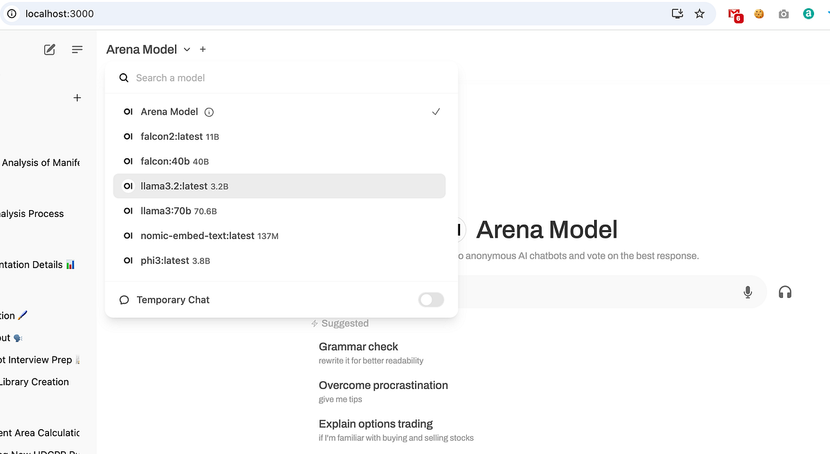Click the search magnifier in the model dropdown
This screenshot has height=454, width=830.
[123, 77]
